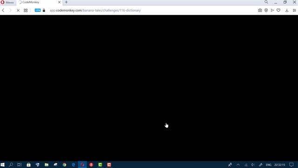The width and height of the screenshot is (298, 168).
Task: Open Speed Dial start page grid
Action: pos(26,10)
